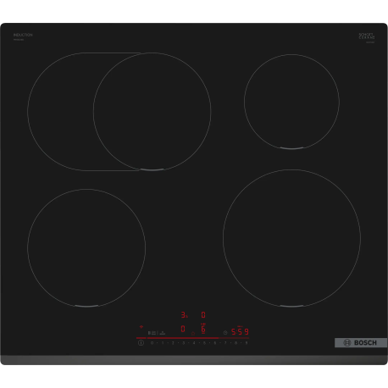This screenshot has width=388, height=388.
Task: Click the BOSCH logo badge
Action: (x=361, y=343)
